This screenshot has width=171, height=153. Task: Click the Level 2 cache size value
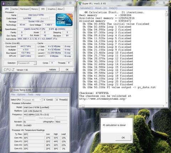pos(54,53)
